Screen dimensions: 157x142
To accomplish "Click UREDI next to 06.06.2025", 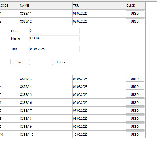I will click(x=135, y=103).
